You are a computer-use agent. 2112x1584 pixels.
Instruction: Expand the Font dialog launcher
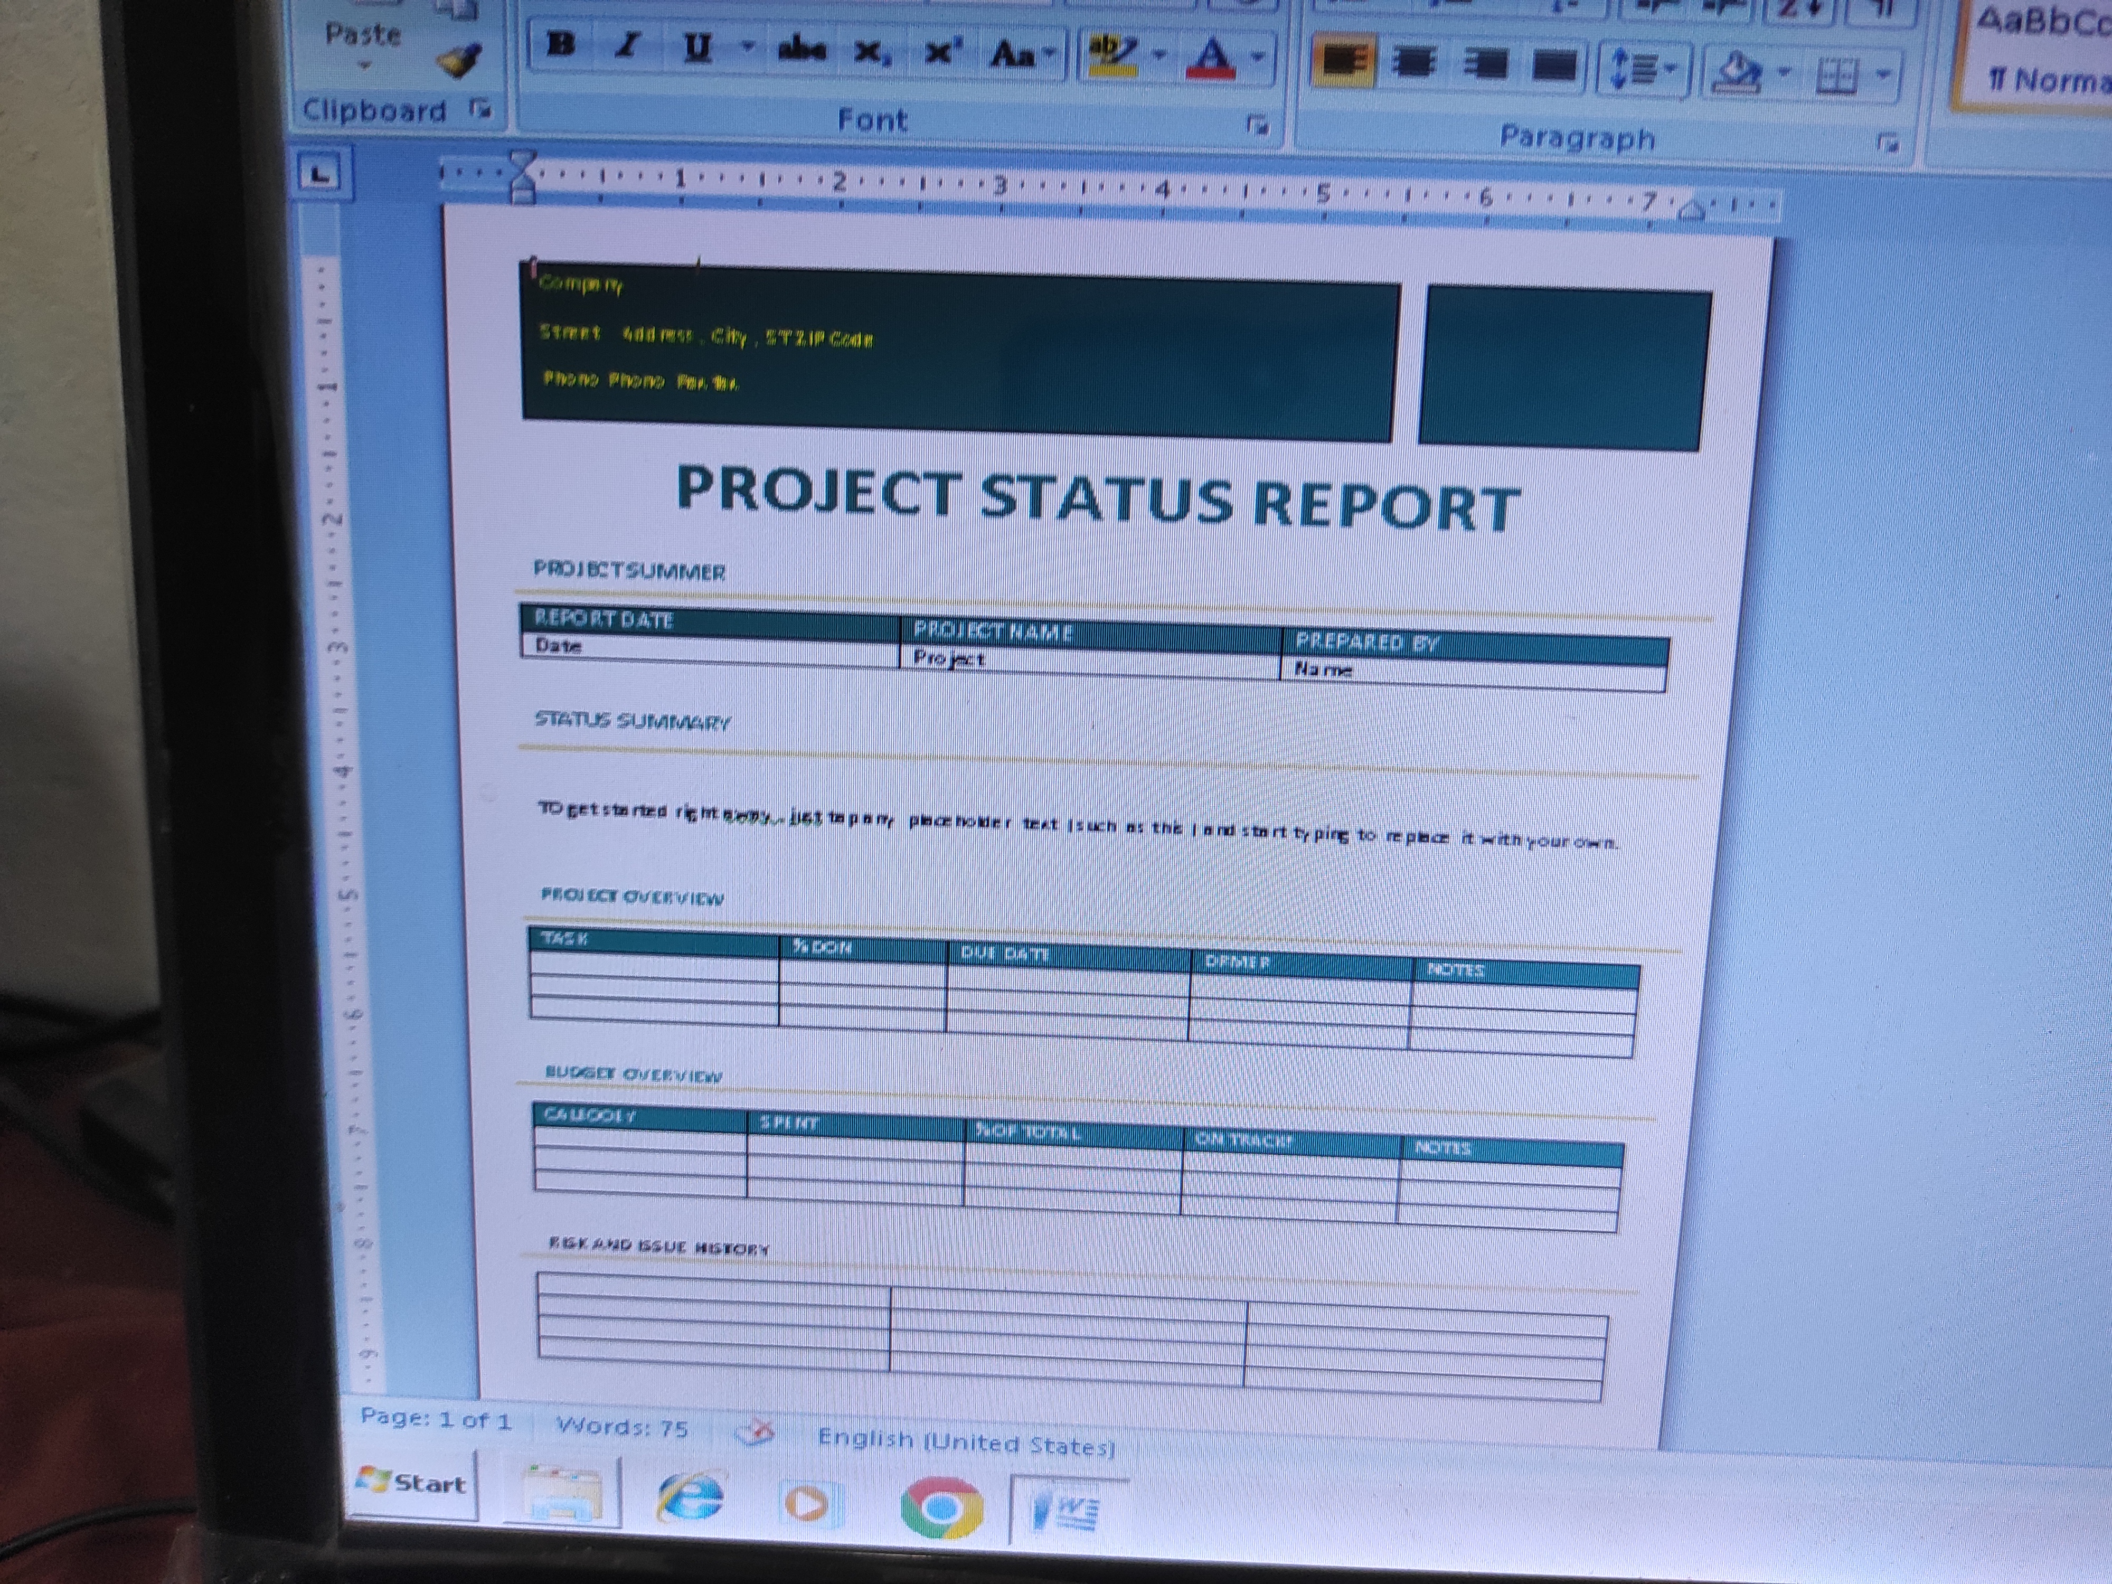pyautogui.click(x=1258, y=125)
